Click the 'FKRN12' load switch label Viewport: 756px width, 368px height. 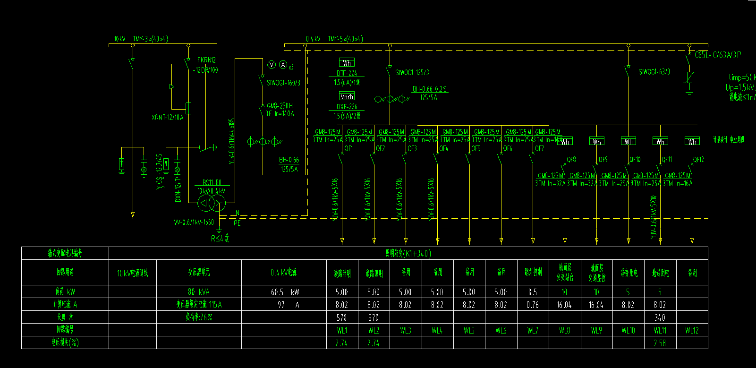pos(206,60)
